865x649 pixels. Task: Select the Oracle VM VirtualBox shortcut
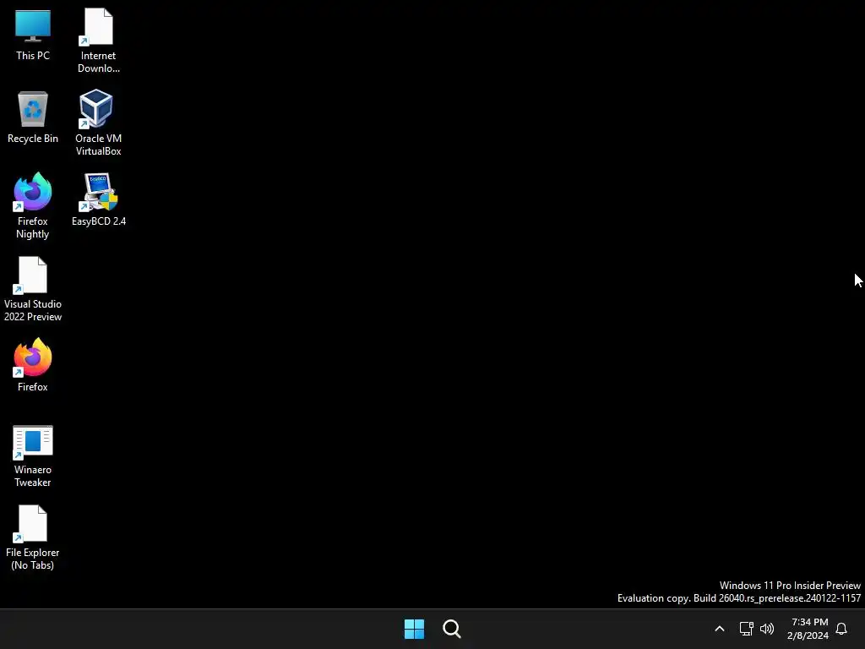click(x=96, y=109)
